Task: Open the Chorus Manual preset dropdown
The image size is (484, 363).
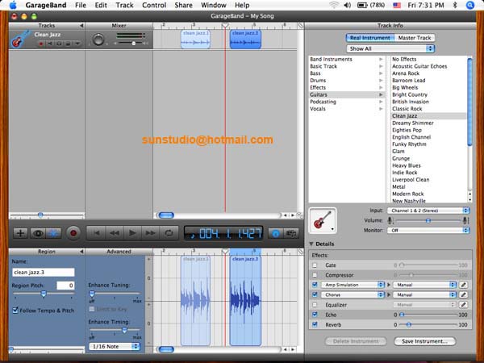Action: (424, 294)
